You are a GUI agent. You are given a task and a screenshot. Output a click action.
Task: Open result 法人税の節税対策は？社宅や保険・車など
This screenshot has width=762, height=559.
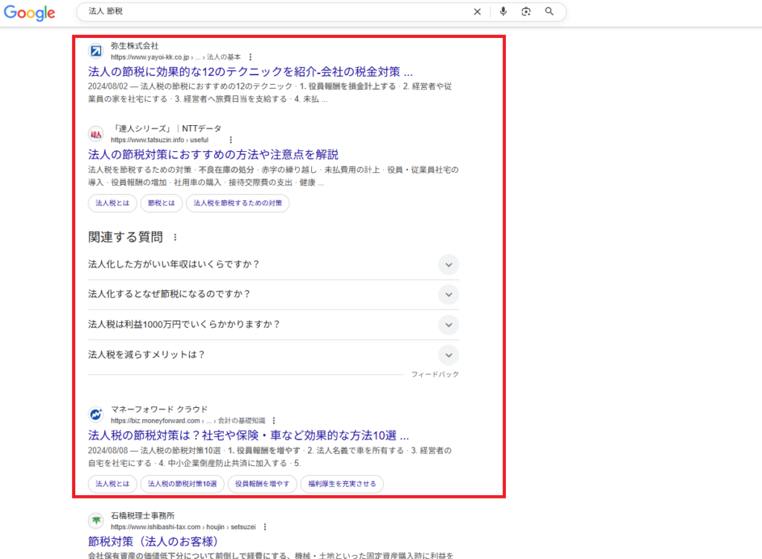[x=249, y=435]
